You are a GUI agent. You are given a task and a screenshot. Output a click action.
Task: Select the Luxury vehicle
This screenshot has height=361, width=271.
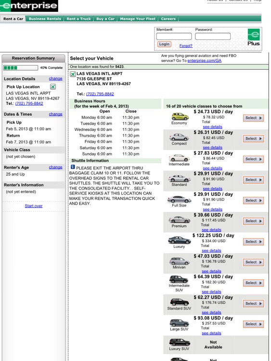253,242
